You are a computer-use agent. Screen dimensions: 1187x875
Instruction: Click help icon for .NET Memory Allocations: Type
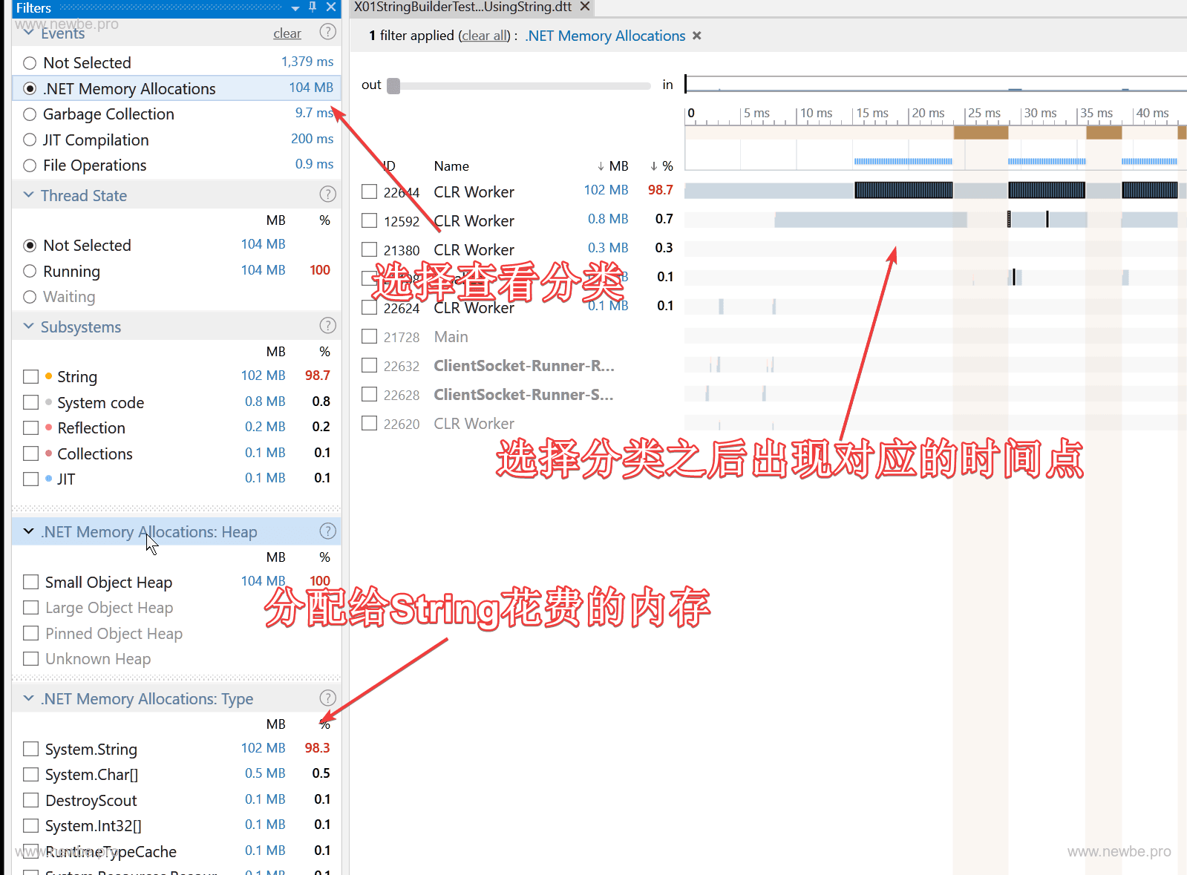(x=327, y=698)
